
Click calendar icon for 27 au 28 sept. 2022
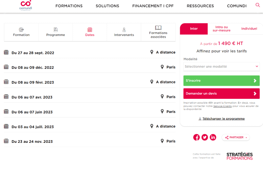pyautogui.click(x=6, y=52)
